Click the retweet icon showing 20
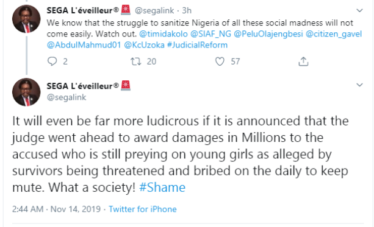This screenshot has width=374, height=227. pyautogui.click(x=135, y=61)
